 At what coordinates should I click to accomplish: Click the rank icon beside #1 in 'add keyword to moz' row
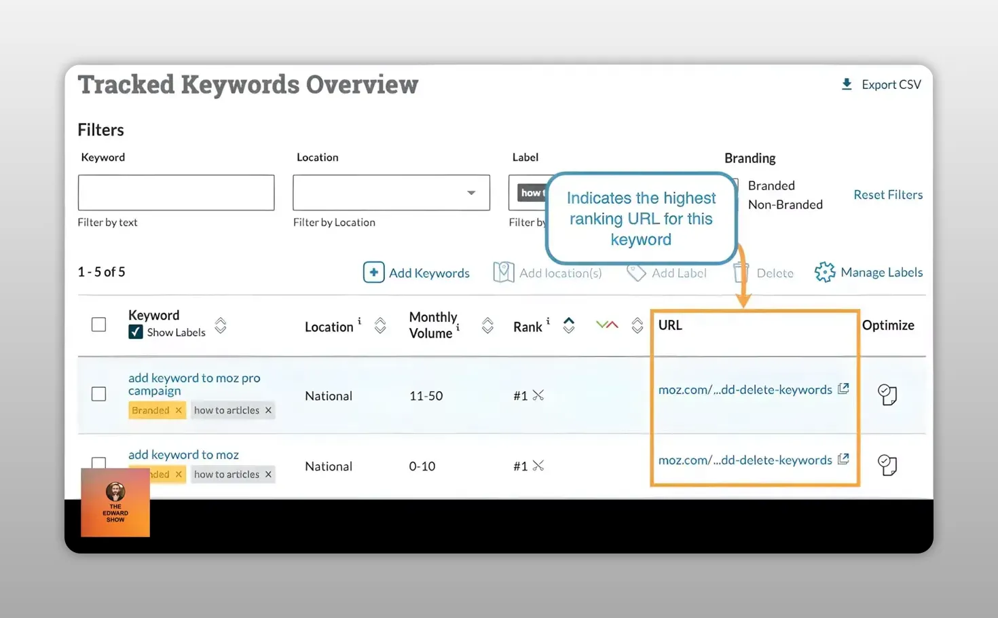(538, 466)
